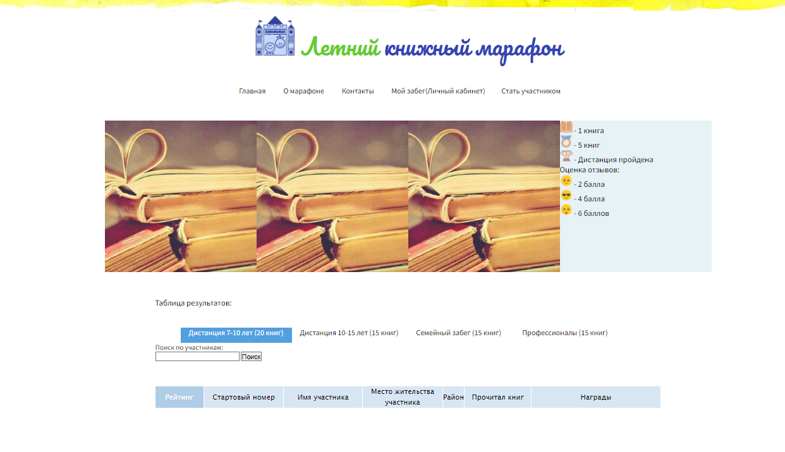Screen dimensions: 785x452
Task: Click the Район column header
Action: click(454, 397)
